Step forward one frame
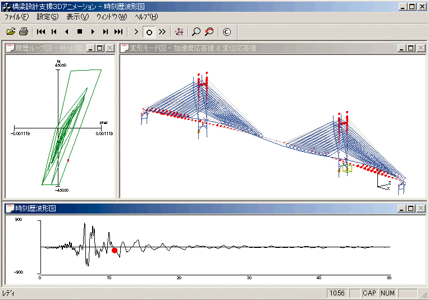429x300 pixels. 106,32
